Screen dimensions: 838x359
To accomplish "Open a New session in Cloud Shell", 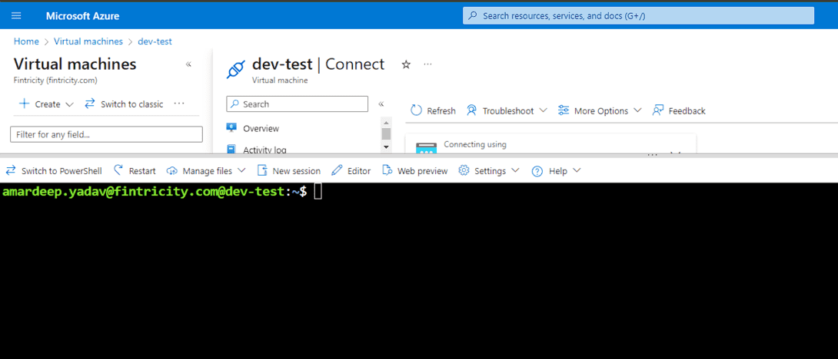I will (x=289, y=171).
